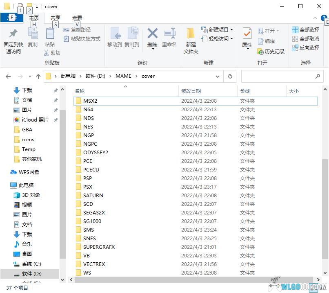The width and height of the screenshot is (329, 293).
Task: Click the search box input field
Action: click(x=278, y=76)
